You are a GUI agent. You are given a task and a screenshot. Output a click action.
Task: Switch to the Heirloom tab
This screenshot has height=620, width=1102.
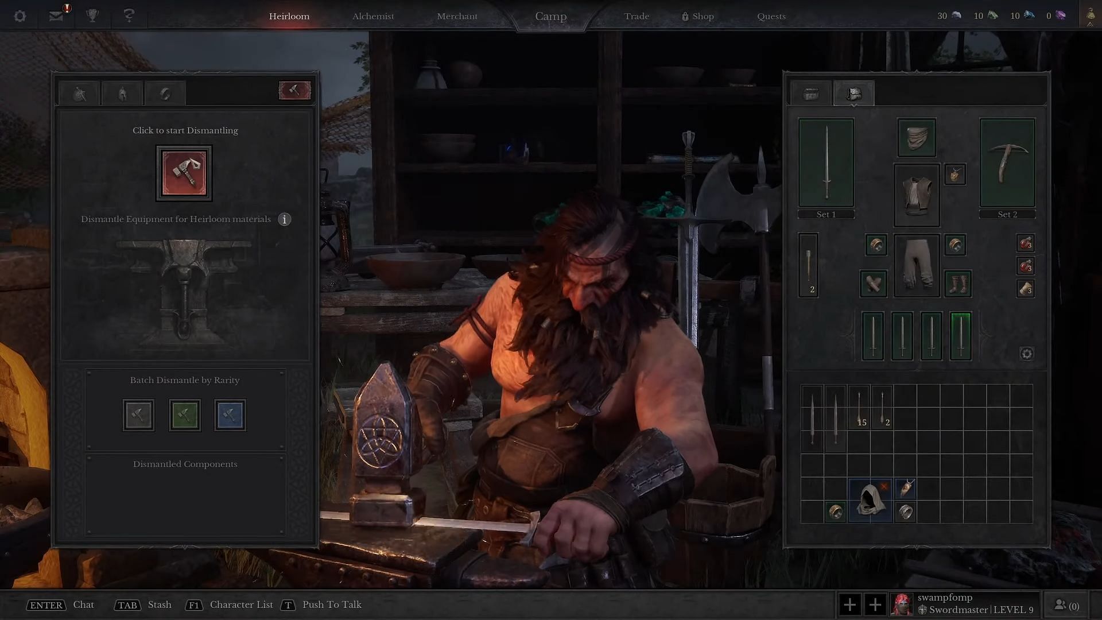click(288, 16)
